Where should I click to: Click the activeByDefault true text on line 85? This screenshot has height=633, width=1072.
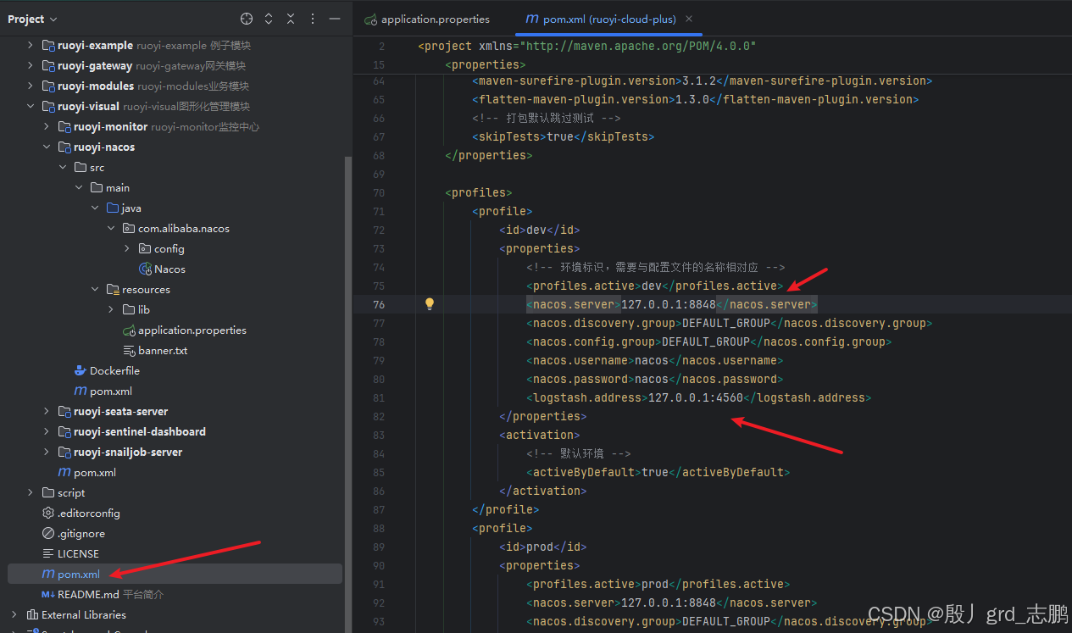tap(655, 472)
